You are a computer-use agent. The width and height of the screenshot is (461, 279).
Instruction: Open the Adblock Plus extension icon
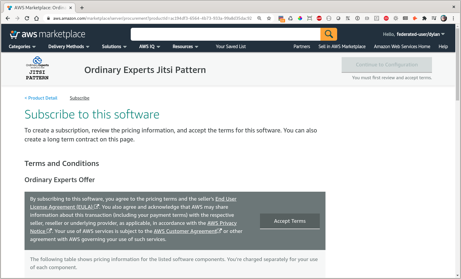[x=319, y=18]
